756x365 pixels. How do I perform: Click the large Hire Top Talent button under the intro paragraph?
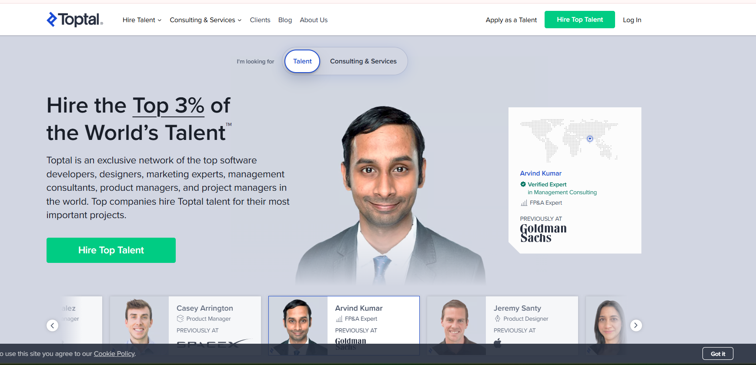[111, 250]
